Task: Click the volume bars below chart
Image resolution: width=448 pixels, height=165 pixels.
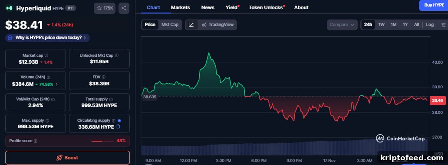Action: pyautogui.click(x=284, y=147)
